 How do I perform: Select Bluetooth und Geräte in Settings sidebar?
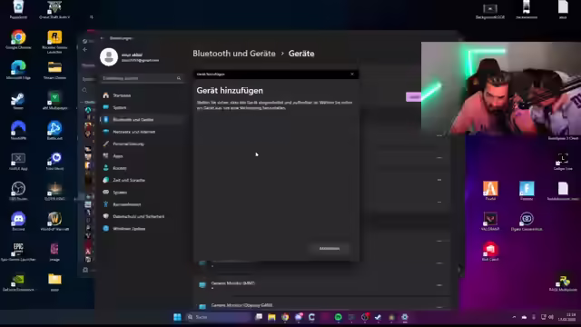[x=142, y=119]
